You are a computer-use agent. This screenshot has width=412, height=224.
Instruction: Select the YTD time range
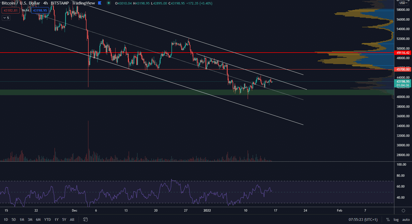[47, 220]
